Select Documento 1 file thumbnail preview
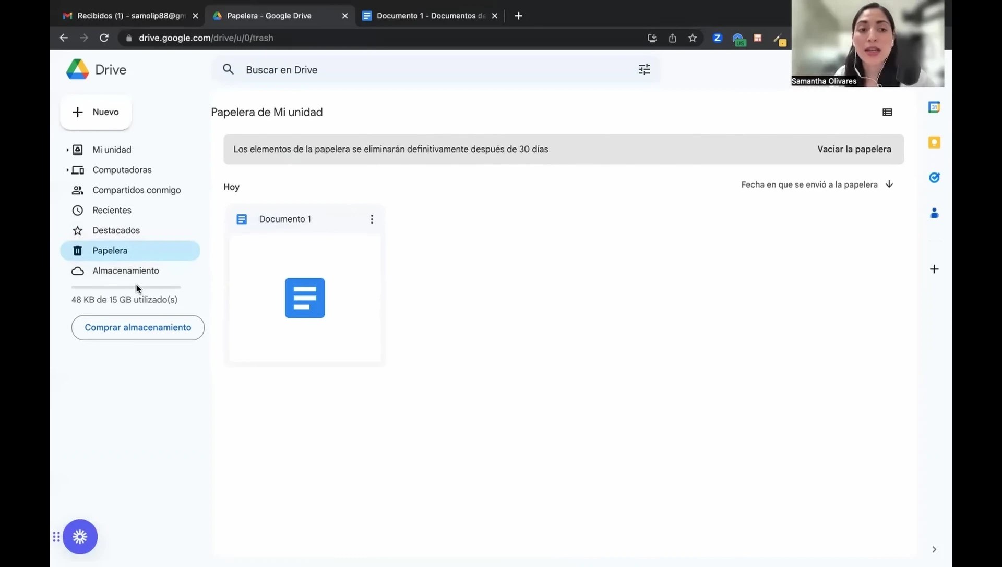Viewport: 1002px width, 567px height. pos(305,298)
